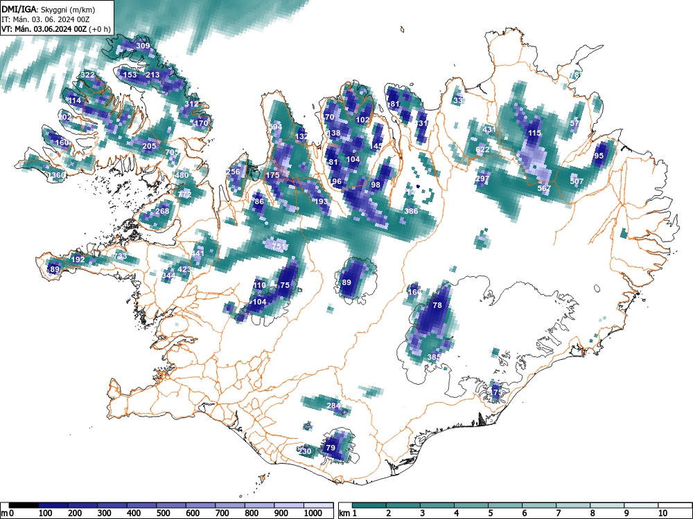Click the visibility value 480
Image resolution: width=693 pixels, height=519 pixels.
click(x=182, y=175)
